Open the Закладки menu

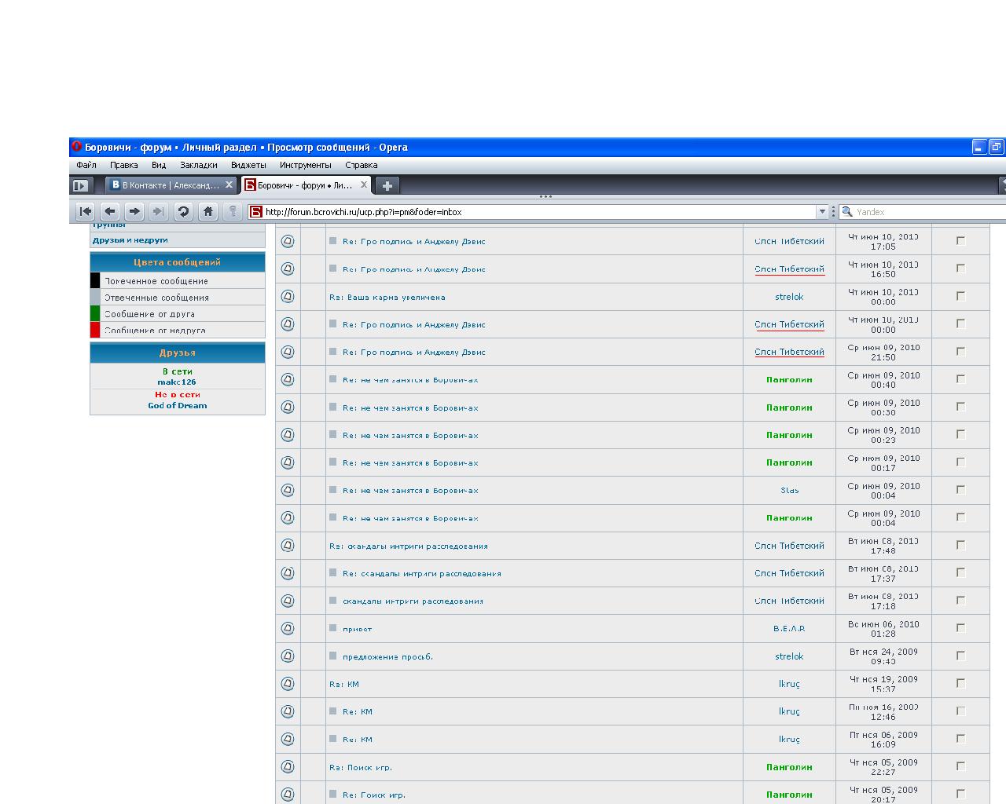199,165
